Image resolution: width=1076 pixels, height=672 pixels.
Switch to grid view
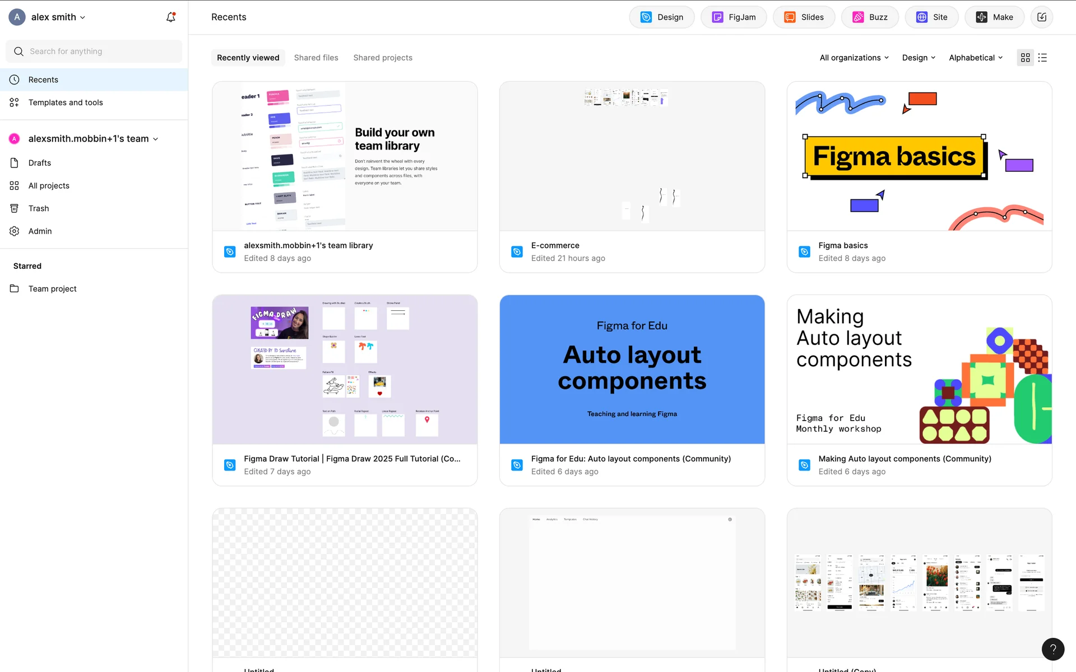[1026, 58]
